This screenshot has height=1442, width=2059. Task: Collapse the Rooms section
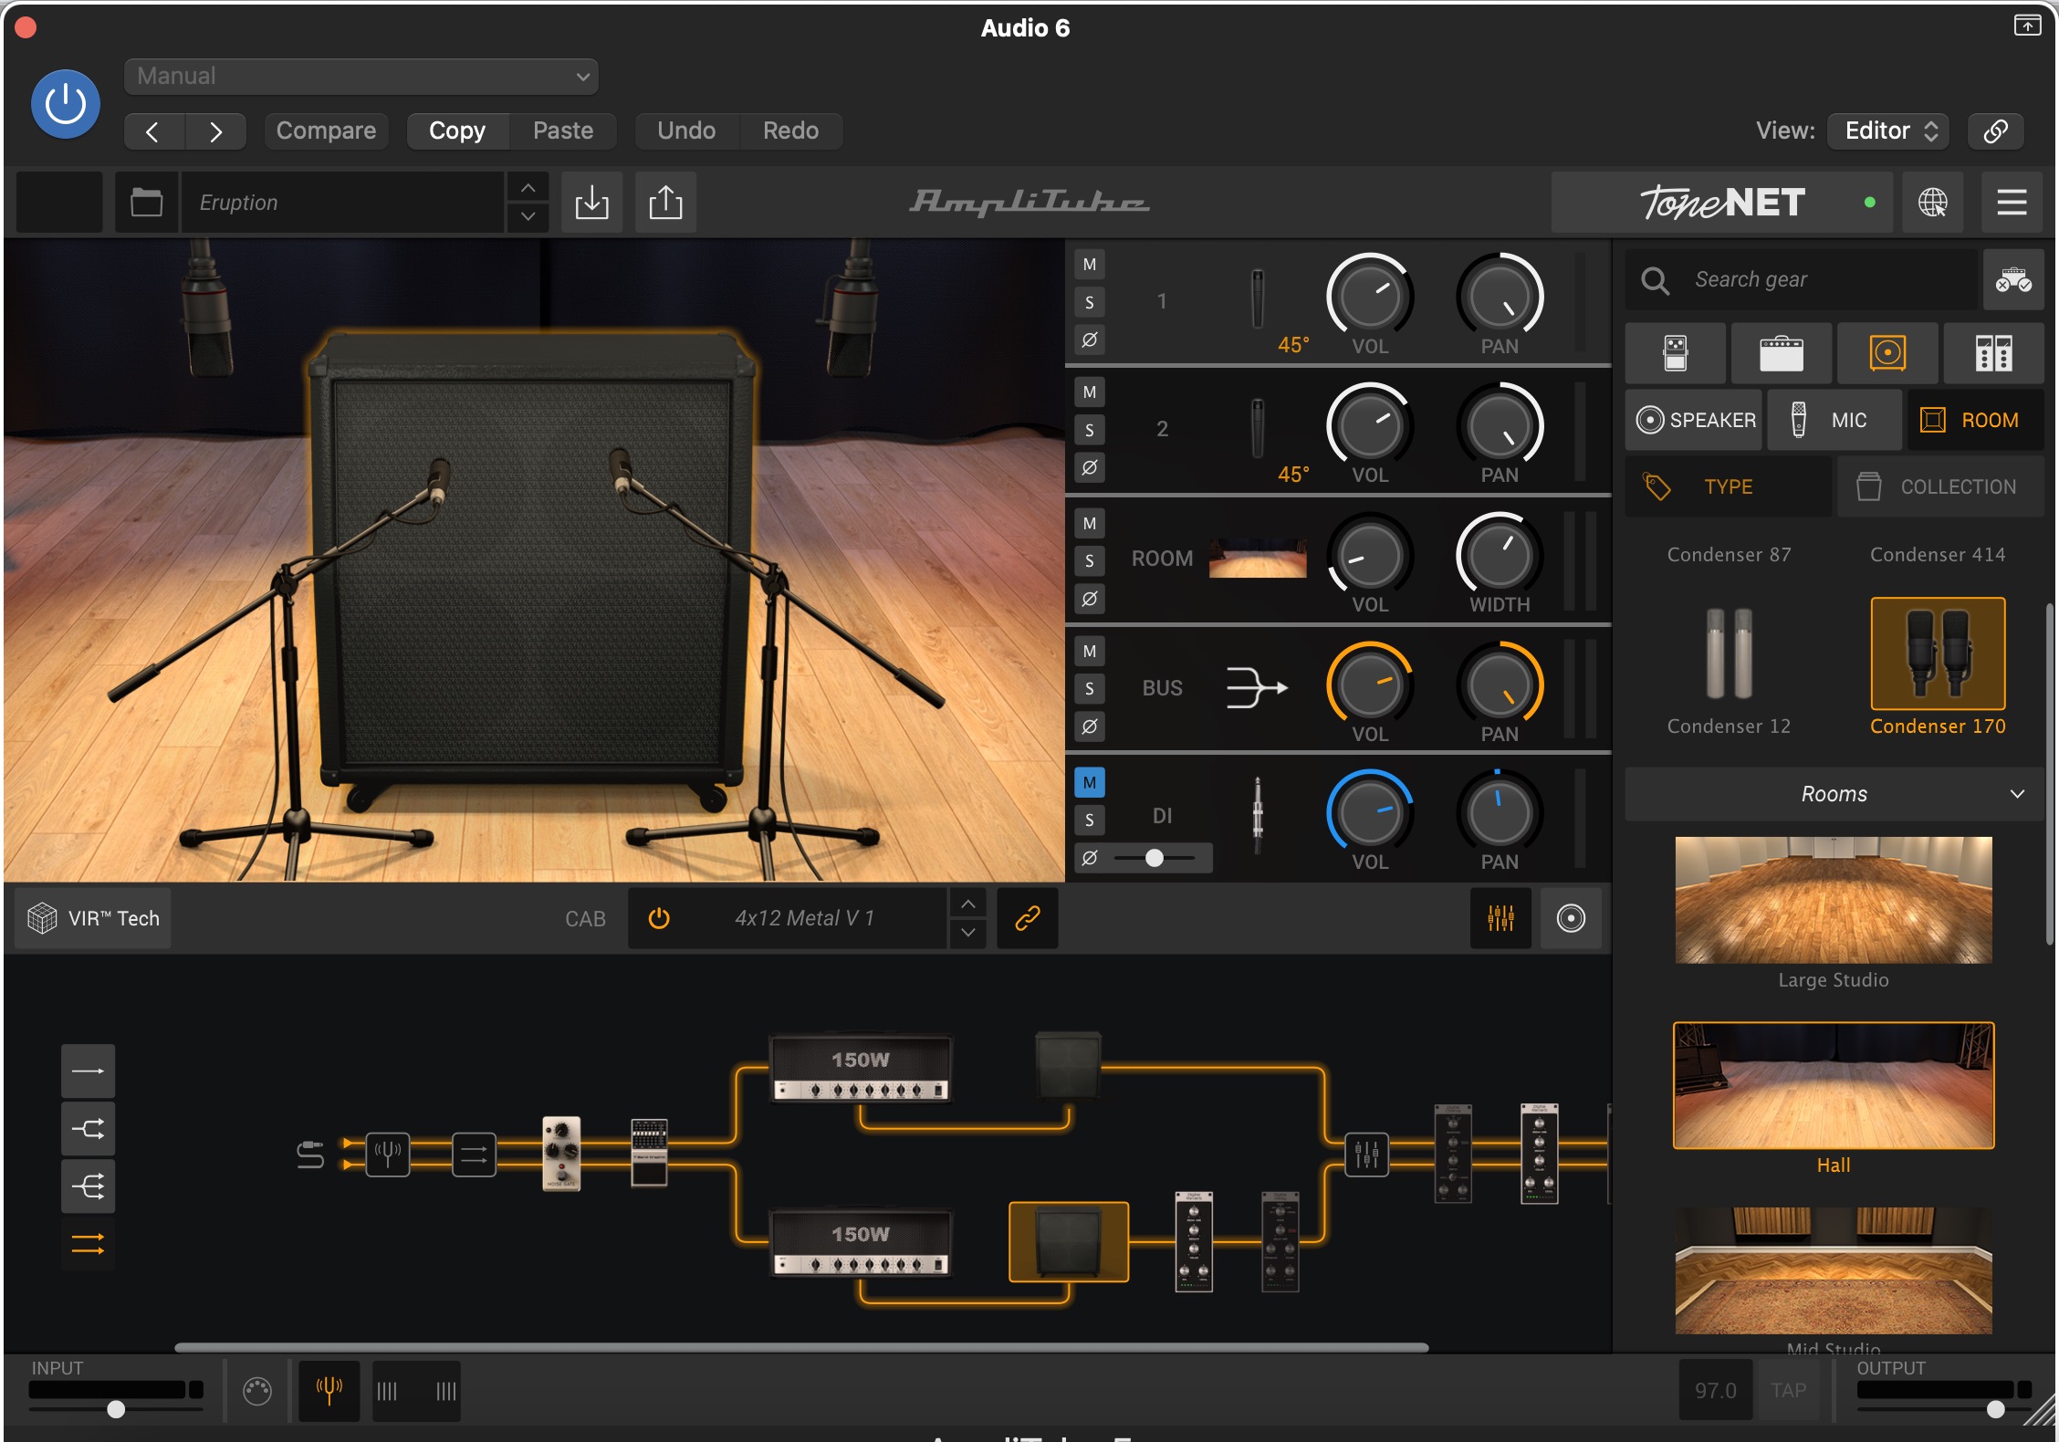(1834, 794)
